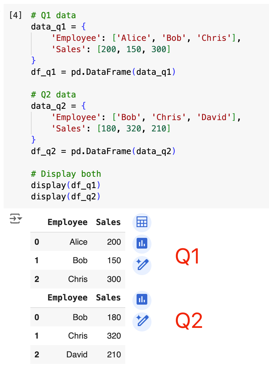Image resolution: width=269 pixels, height=369 pixels.
Task: Select the Alice cell in the Q1 table
Action: 79,242
